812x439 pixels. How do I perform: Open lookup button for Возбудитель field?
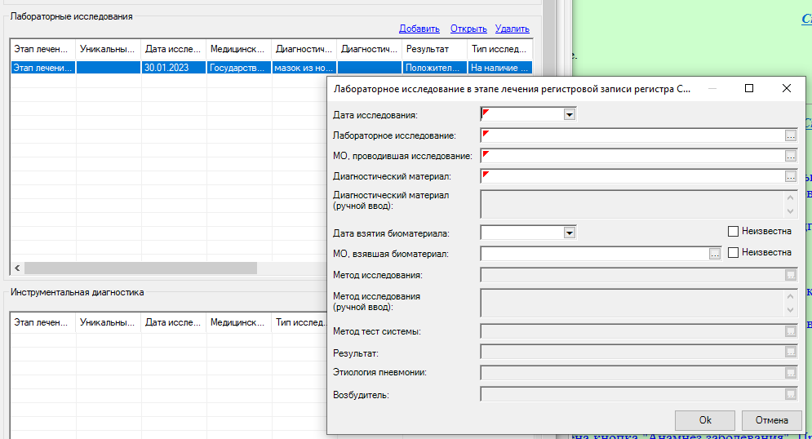(790, 394)
